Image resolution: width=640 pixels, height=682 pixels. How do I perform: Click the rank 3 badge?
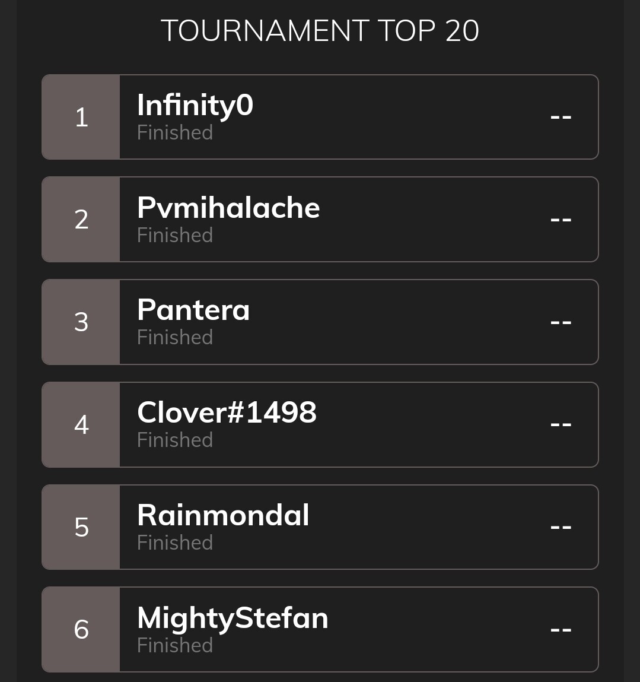(x=81, y=322)
